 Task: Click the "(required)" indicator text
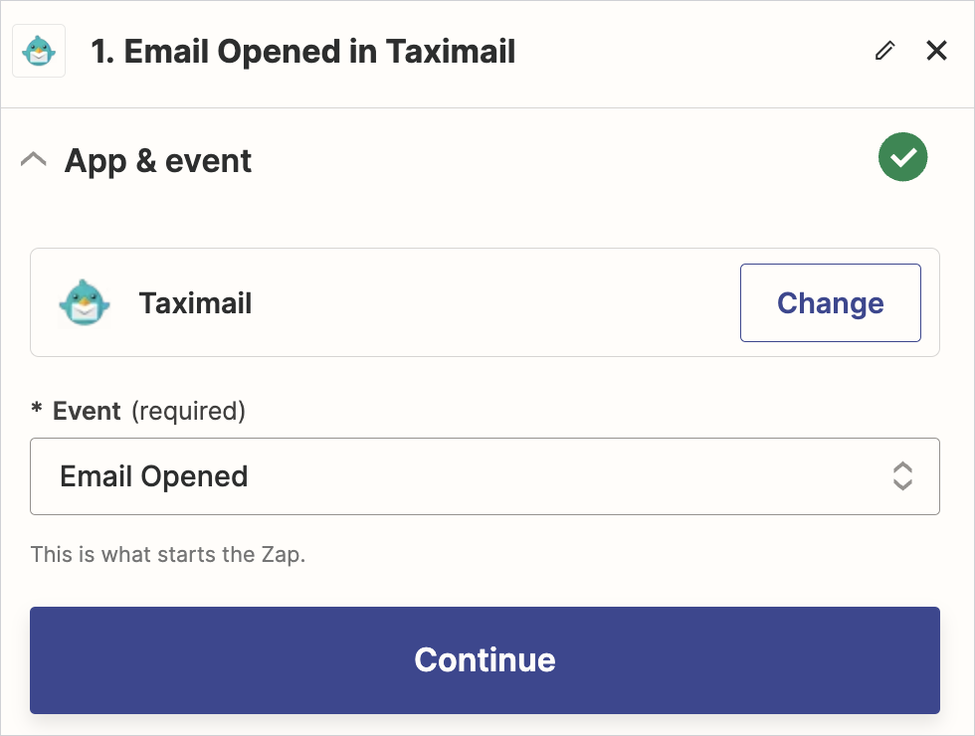pos(188,411)
